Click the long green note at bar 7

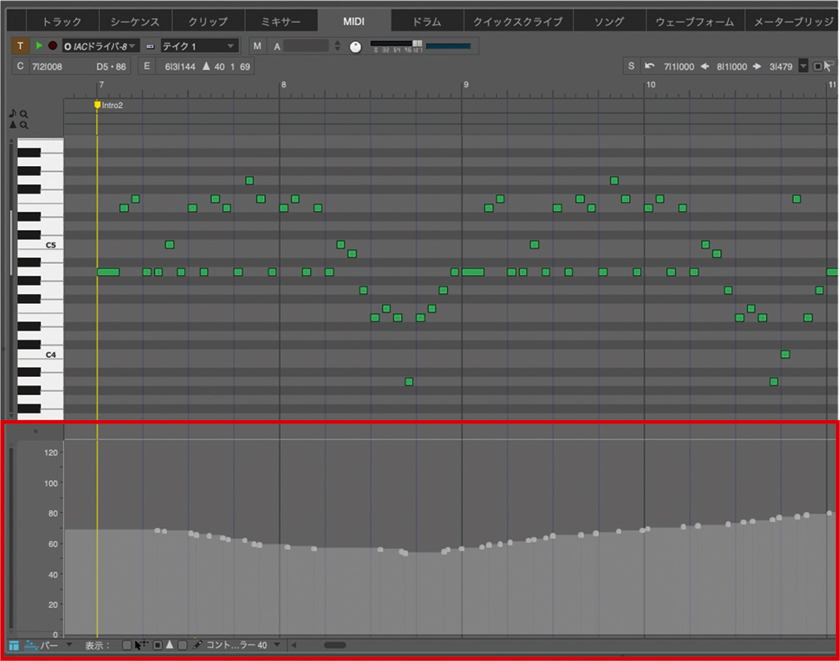(108, 272)
